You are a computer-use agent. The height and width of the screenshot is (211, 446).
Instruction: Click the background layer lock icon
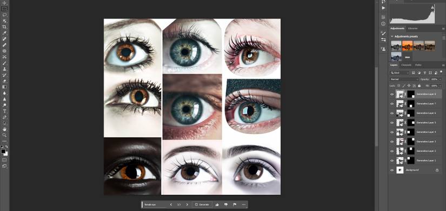[x=437, y=170]
